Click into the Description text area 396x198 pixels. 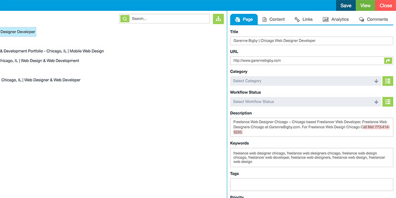pyautogui.click(x=311, y=127)
